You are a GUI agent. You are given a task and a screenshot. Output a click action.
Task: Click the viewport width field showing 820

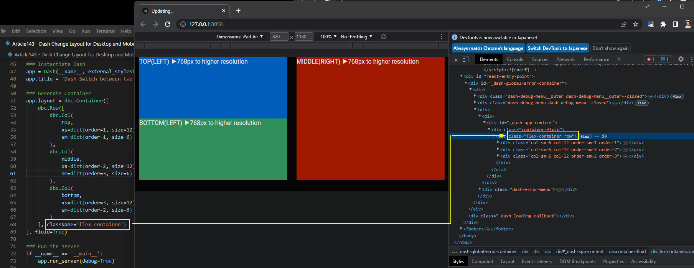tap(279, 37)
